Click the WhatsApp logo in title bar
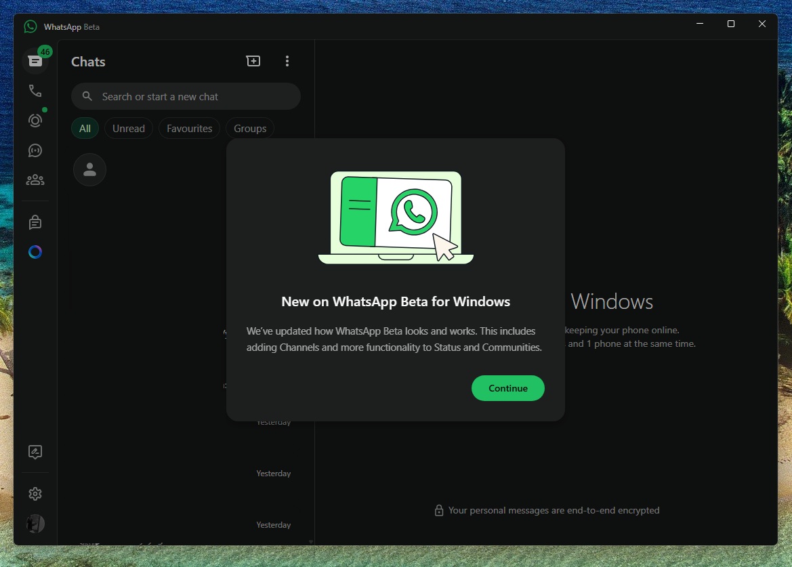This screenshot has width=792, height=567. [x=30, y=27]
